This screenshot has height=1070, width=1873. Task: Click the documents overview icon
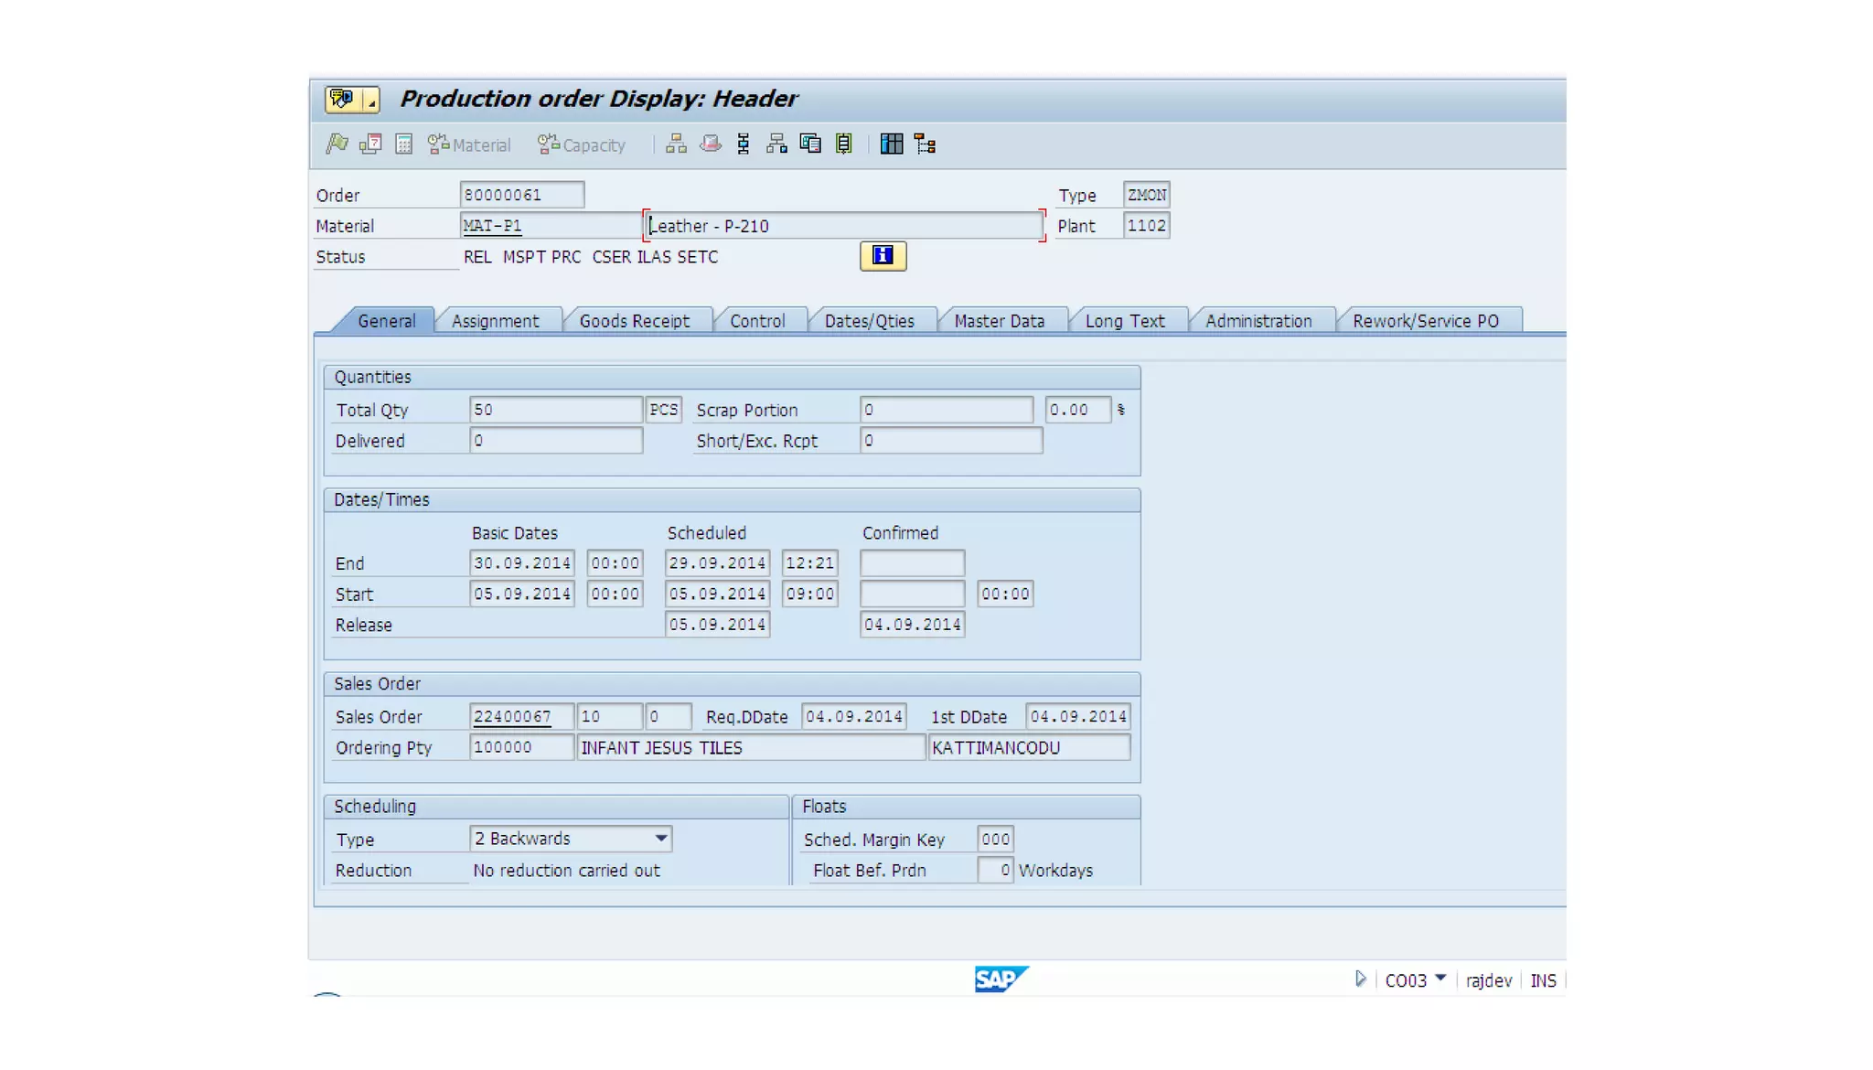[x=810, y=144]
